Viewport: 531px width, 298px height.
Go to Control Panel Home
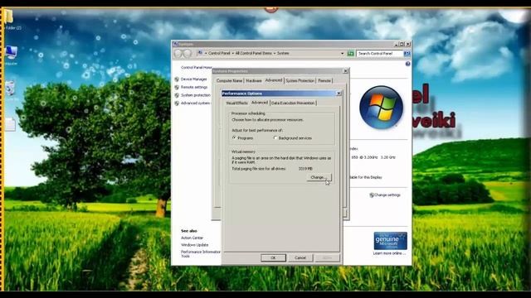(x=197, y=68)
